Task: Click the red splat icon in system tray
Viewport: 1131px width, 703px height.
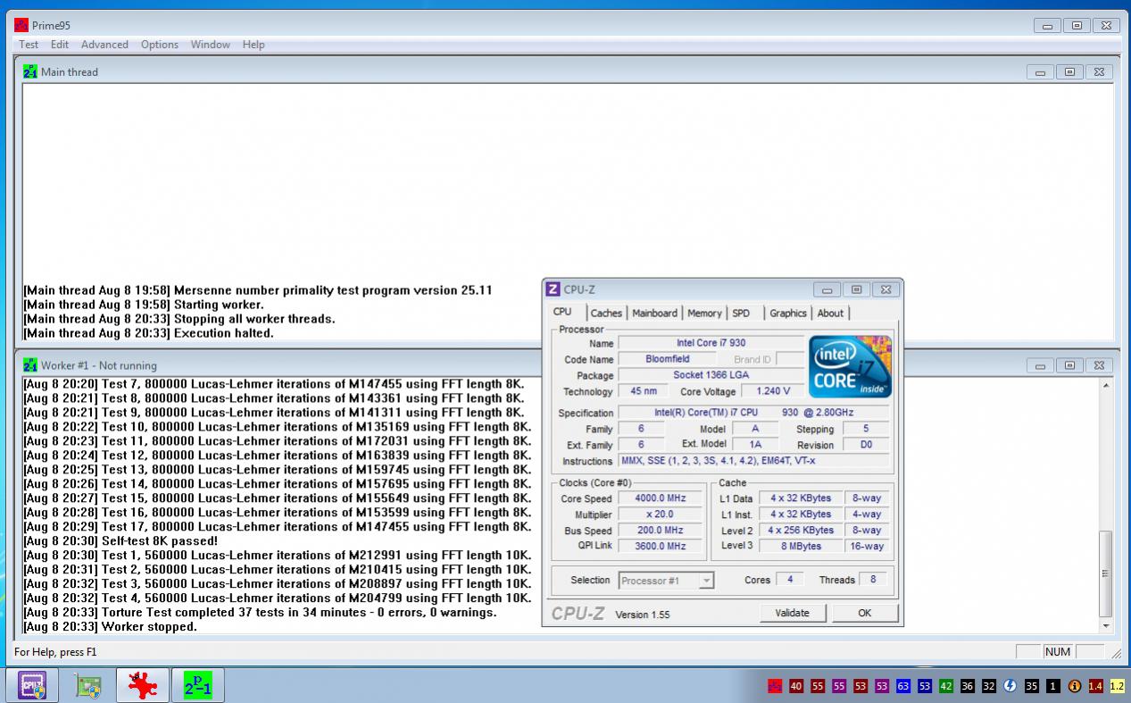Action: [x=775, y=686]
